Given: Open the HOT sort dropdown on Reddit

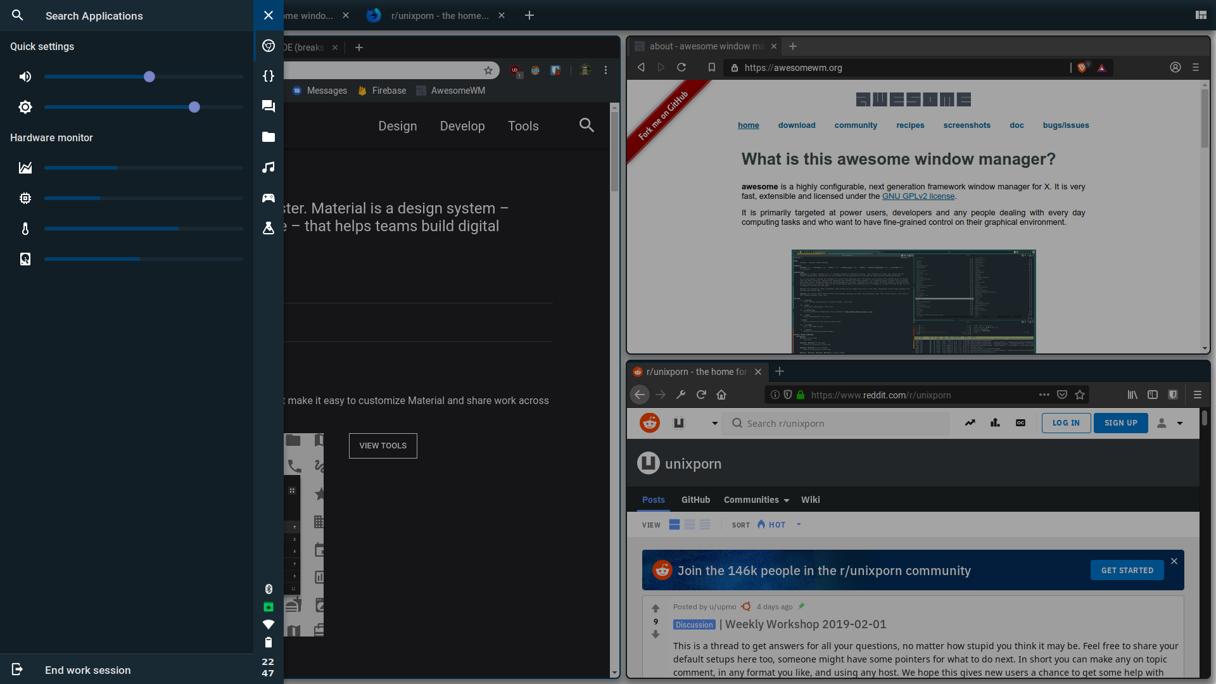Looking at the screenshot, I should (779, 524).
